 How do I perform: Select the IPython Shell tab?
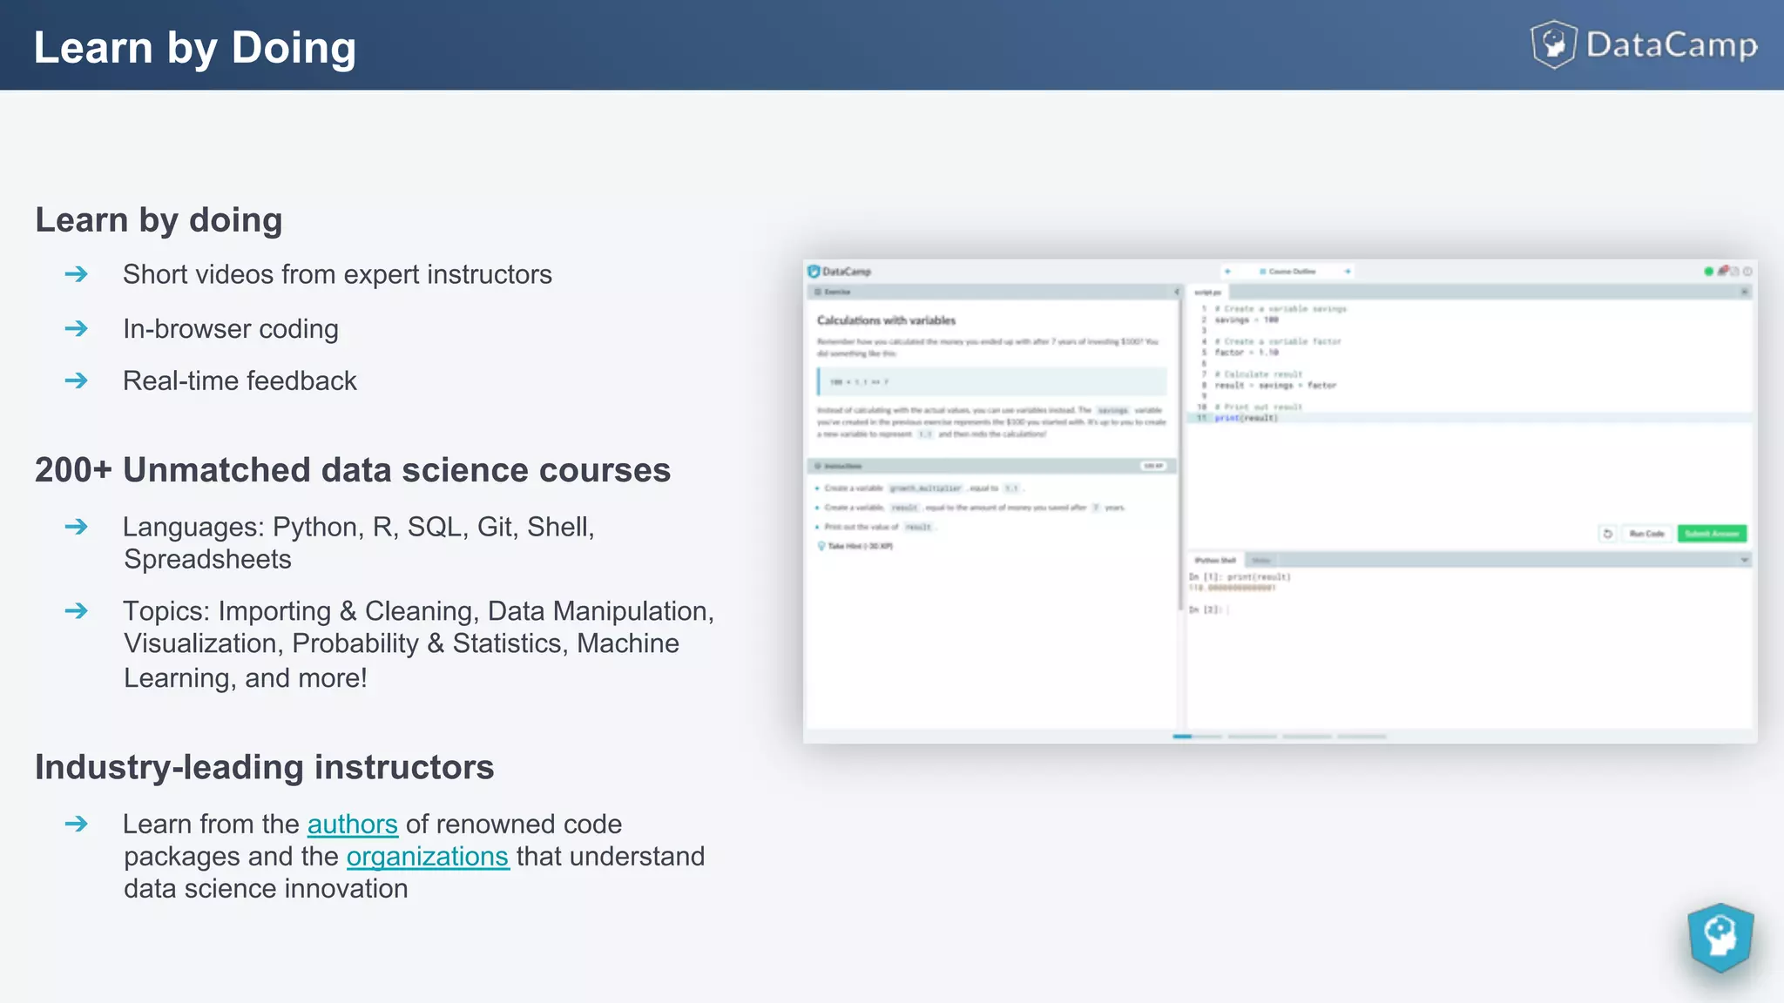[x=1215, y=561]
